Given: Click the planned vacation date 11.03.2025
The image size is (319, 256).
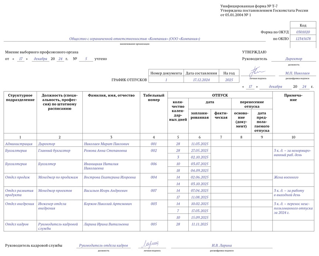Looking at the screenshot, I should pyautogui.click(x=200, y=144).
